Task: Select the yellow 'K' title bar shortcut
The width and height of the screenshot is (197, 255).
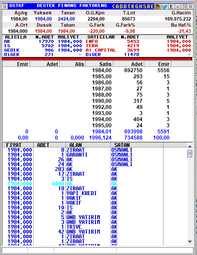Action: click(x=133, y=7)
